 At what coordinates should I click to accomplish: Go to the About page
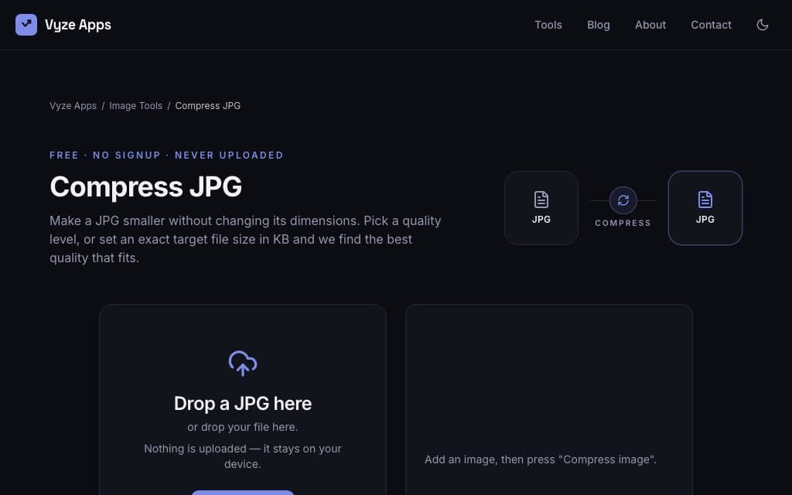[x=650, y=25]
